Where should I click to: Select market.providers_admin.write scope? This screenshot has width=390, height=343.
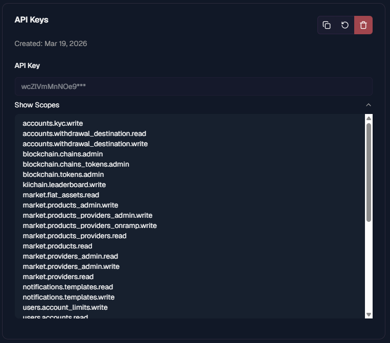pos(71,266)
